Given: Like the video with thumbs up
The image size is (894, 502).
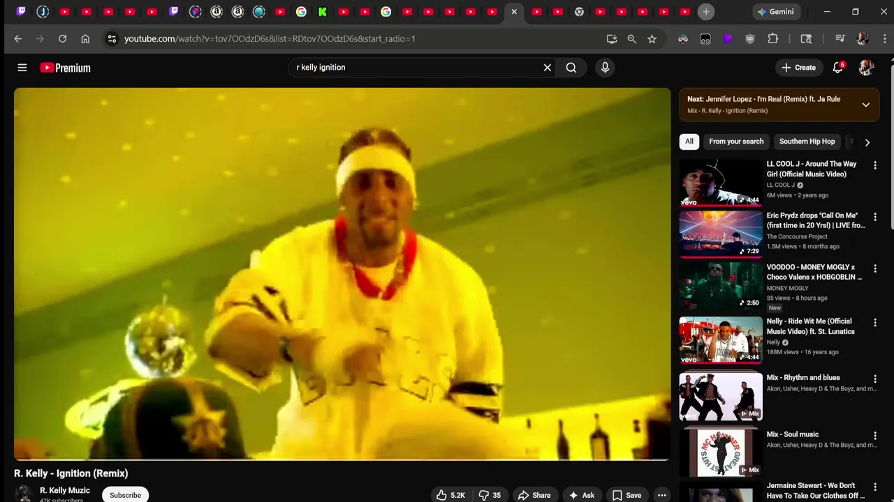Looking at the screenshot, I should (450, 495).
